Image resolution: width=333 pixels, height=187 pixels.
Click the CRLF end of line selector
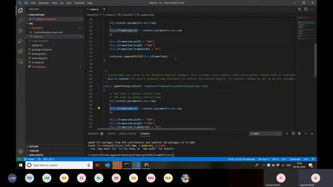coord(284,159)
